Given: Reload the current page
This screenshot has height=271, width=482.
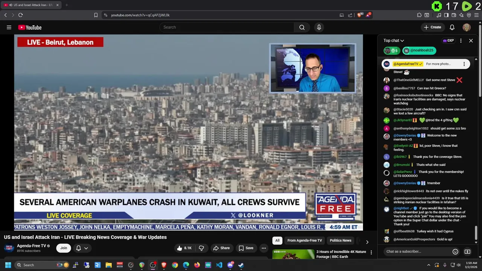Looking at the screenshot, I should click(x=20, y=15).
